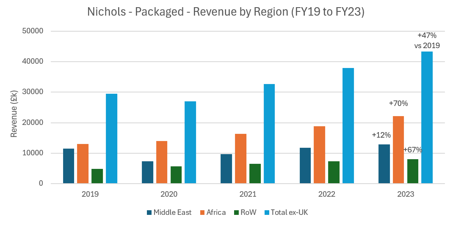Click the 2019 RoW bar
The width and height of the screenshot is (450, 225).
coord(97,176)
